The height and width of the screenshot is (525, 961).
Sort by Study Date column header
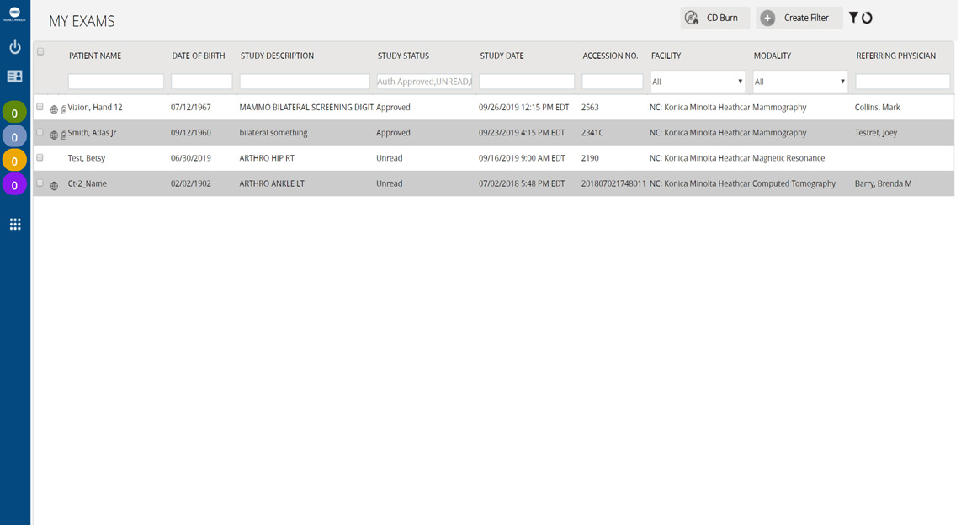(x=502, y=56)
